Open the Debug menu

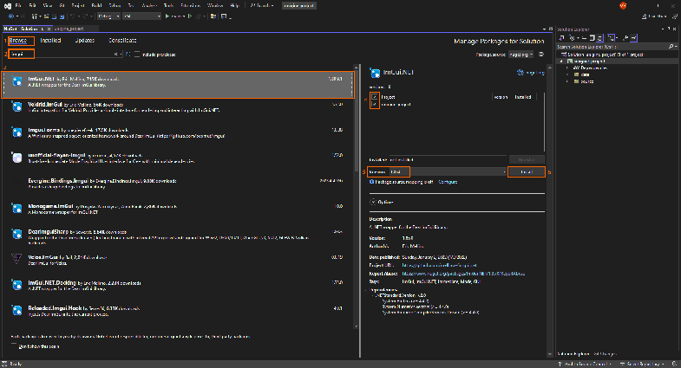(115, 6)
